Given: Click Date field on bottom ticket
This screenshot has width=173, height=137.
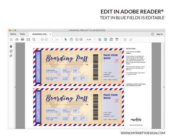Looking at the screenshot, I should [66, 111].
